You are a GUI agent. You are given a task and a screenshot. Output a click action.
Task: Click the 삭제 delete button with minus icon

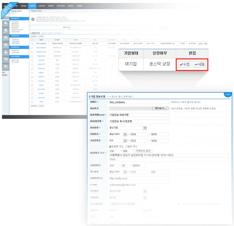pos(199,65)
